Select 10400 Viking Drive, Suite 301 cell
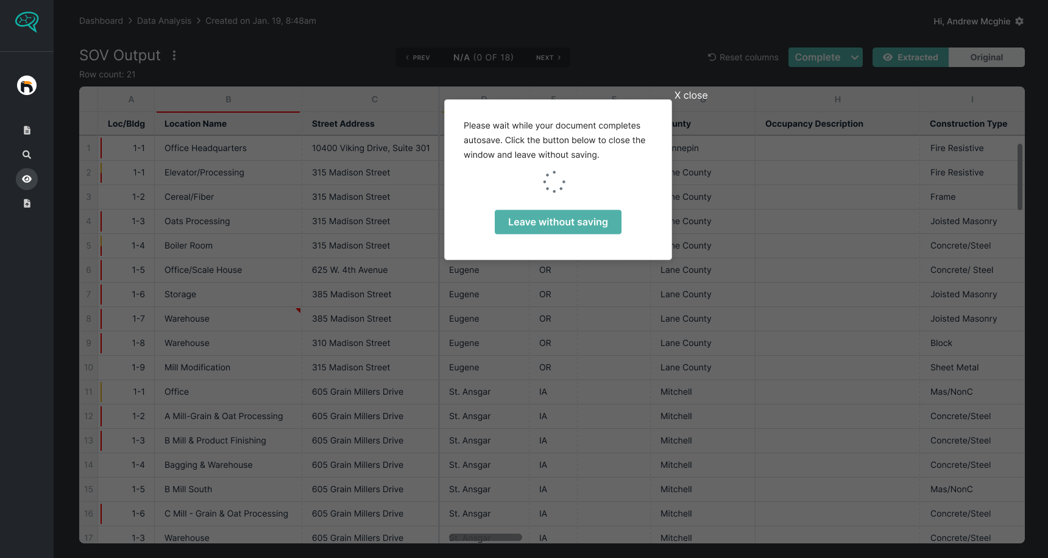 [370, 148]
